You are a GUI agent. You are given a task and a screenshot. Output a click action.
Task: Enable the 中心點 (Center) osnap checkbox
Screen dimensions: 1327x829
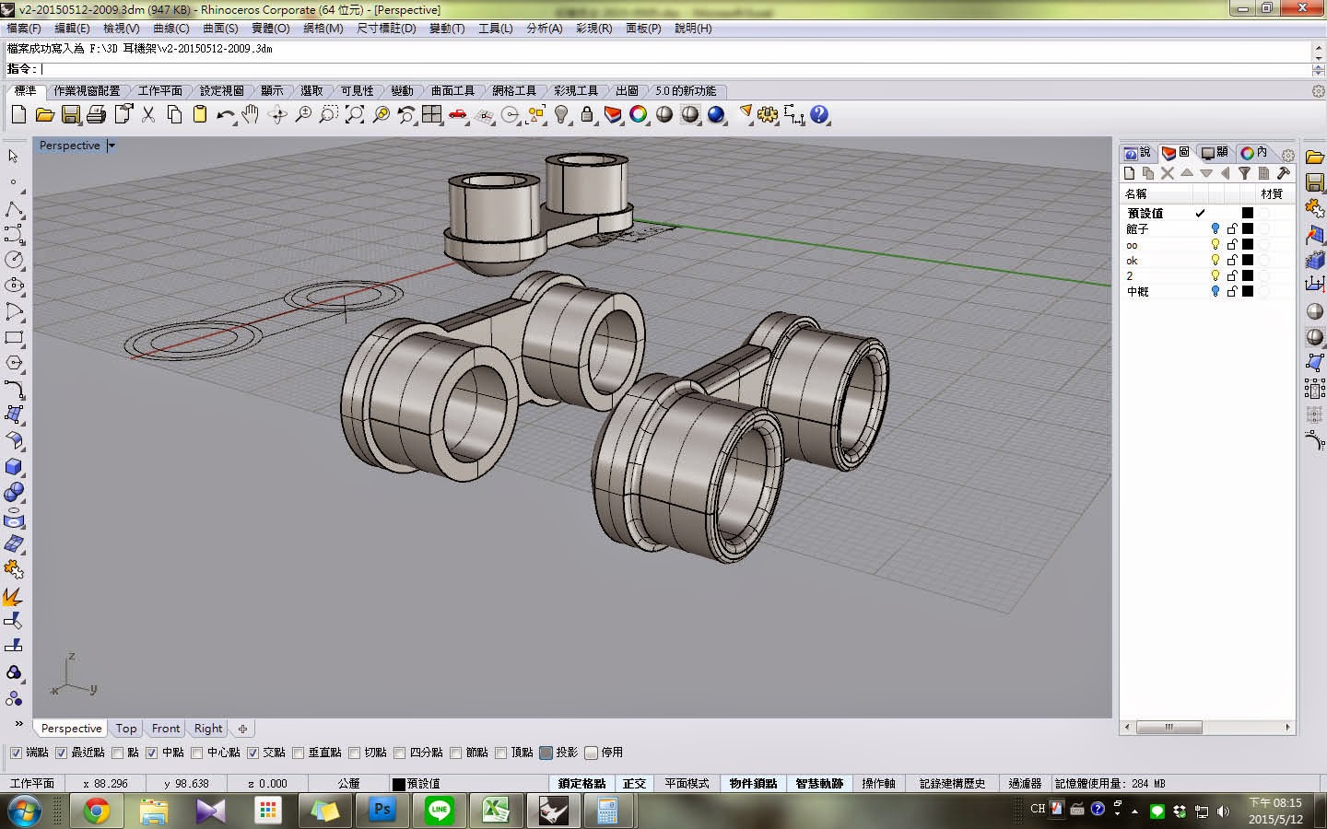pyautogui.click(x=196, y=753)
